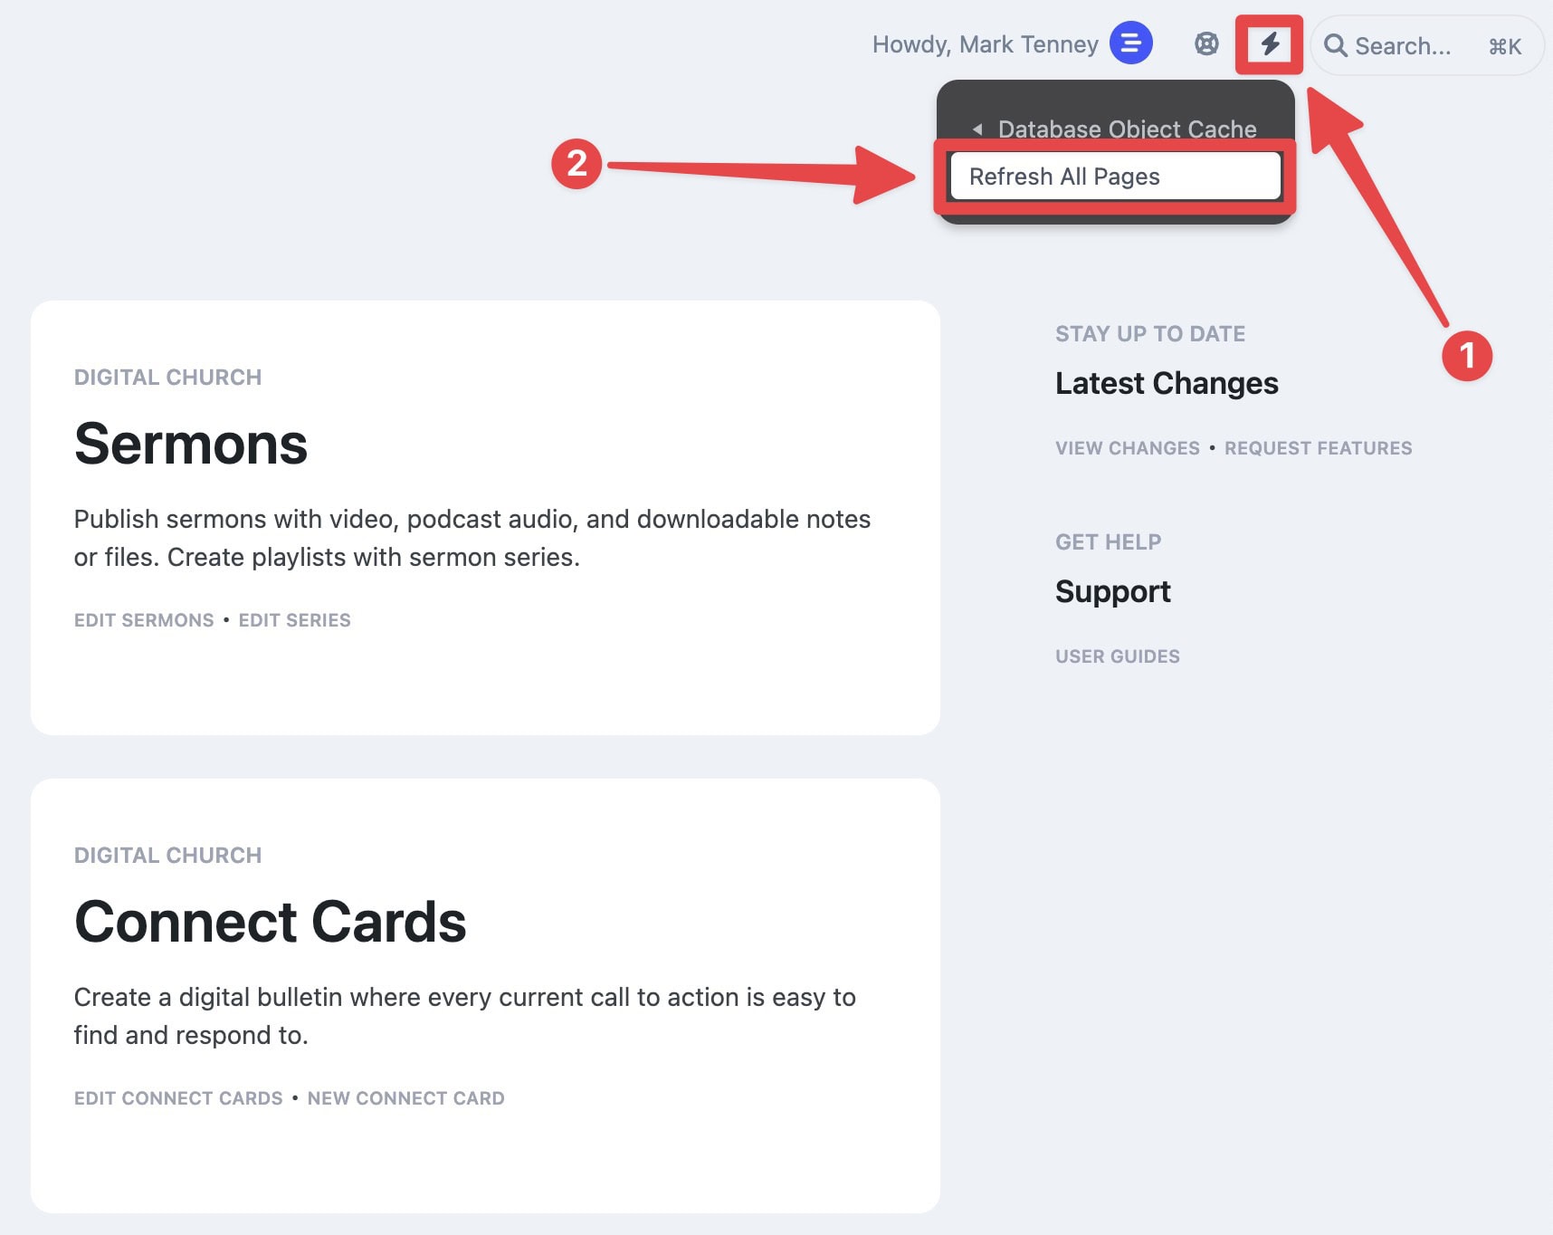Click the Howdy, Mark Tenney greeting

tap(985, 44)
